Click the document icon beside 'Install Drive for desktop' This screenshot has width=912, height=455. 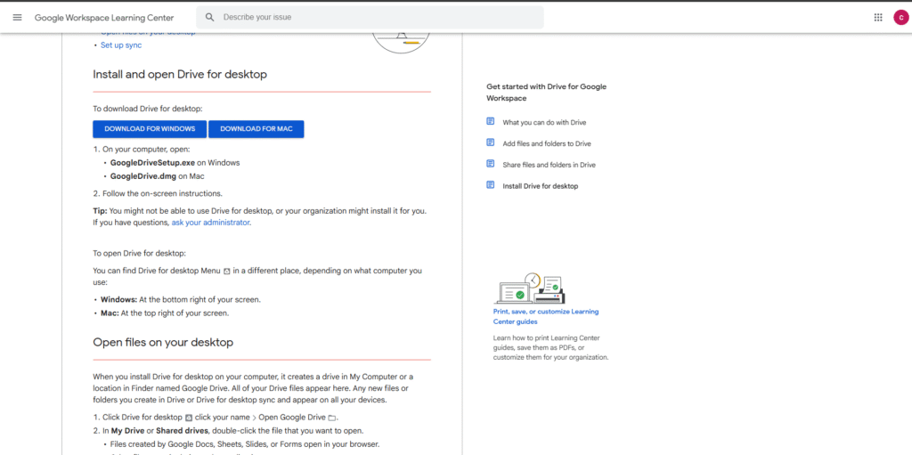coord(490,185)
